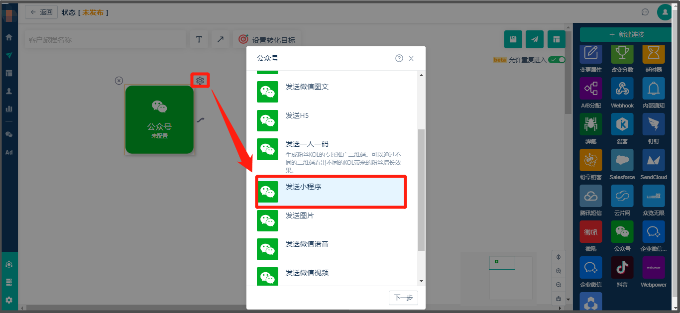Image resolution: width=680 pixels, height=313 pixels.
Task: Click the help question icon in dialog
Action: pos(399,58)
